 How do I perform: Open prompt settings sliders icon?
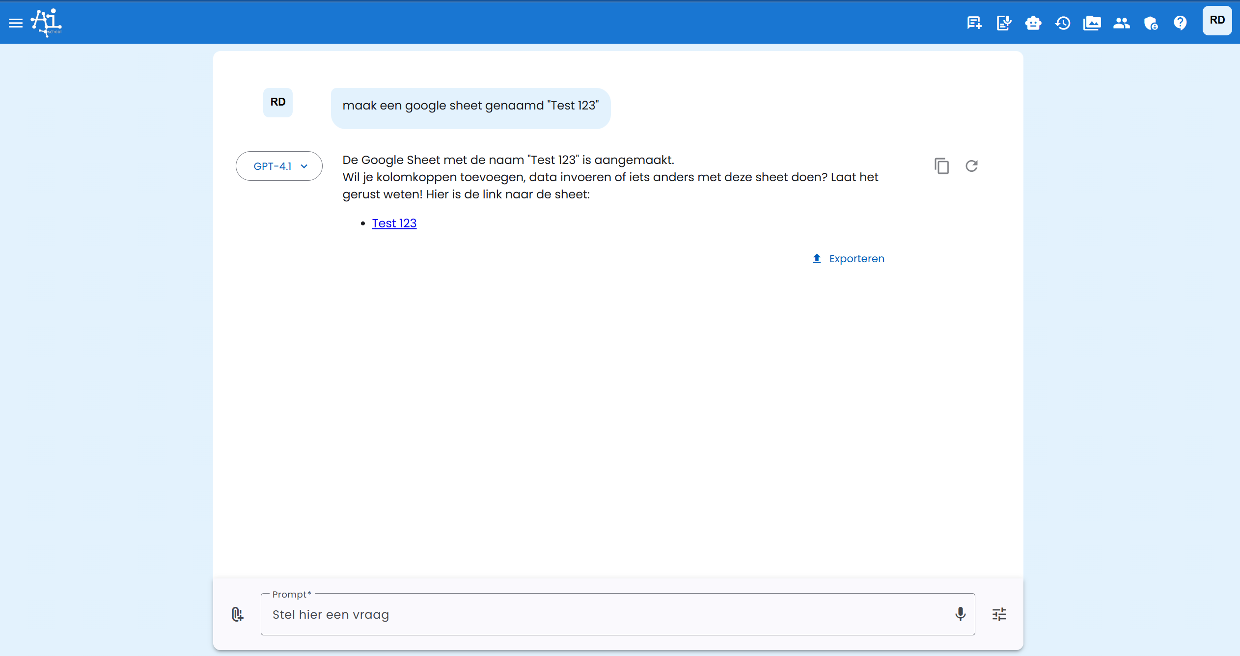[x=999, y=614]
